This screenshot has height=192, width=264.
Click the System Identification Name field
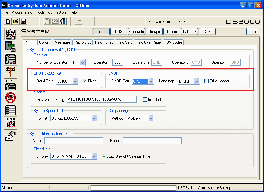click(74, 141)
